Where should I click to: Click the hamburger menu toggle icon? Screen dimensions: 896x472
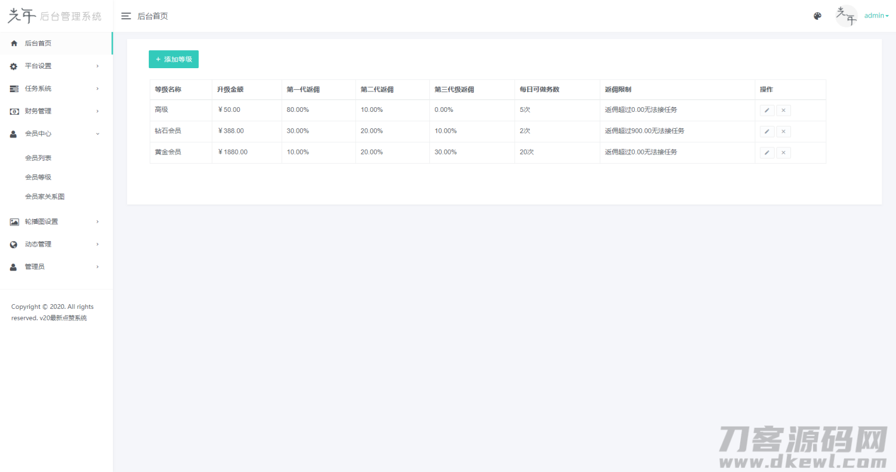(126, 16)
